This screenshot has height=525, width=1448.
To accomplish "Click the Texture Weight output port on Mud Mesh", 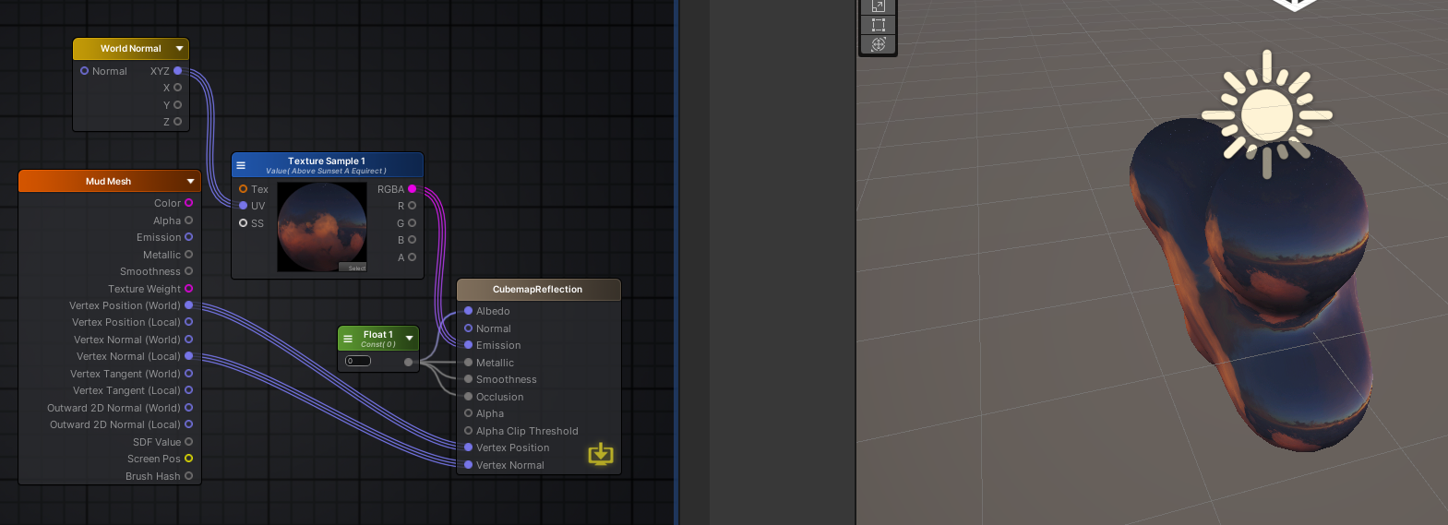I will pyautogui.click(x=188, y=289).
